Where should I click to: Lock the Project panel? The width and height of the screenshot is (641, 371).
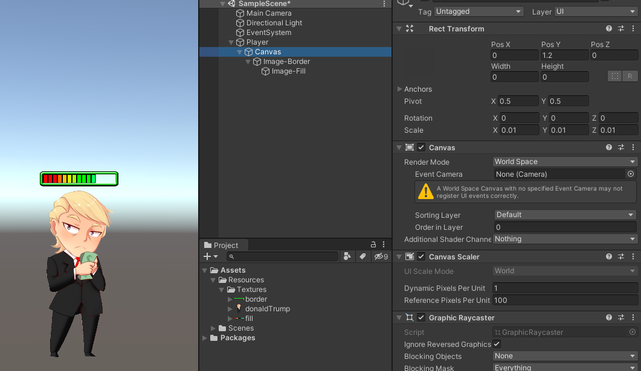pos(373,244)
